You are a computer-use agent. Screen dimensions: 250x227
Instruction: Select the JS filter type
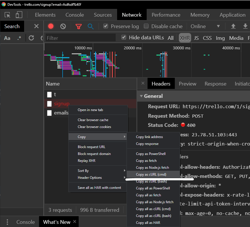196,38
